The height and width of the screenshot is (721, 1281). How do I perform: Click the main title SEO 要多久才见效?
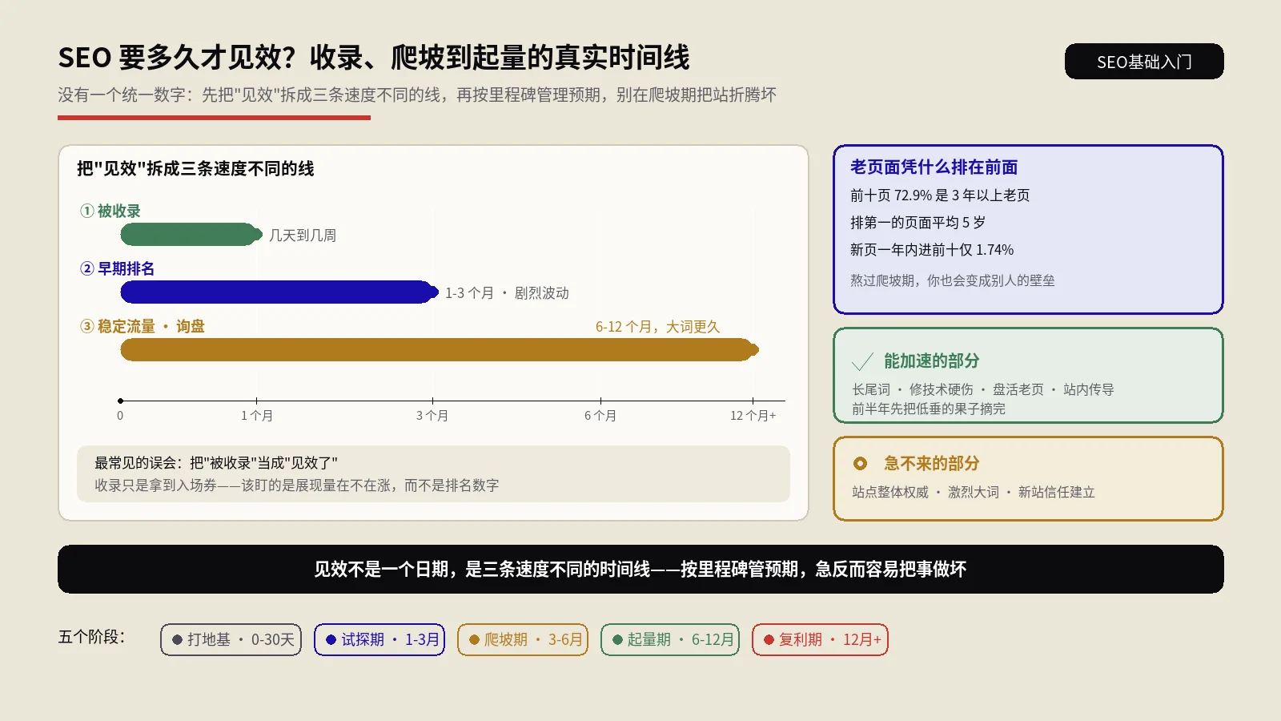(374, 57)
